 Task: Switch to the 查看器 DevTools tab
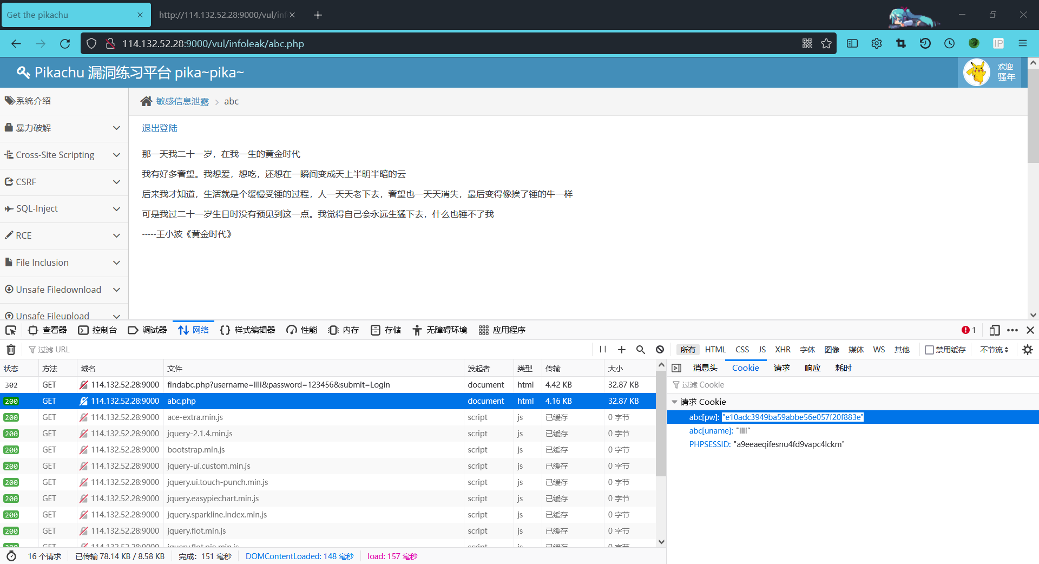tap(48, 330)
